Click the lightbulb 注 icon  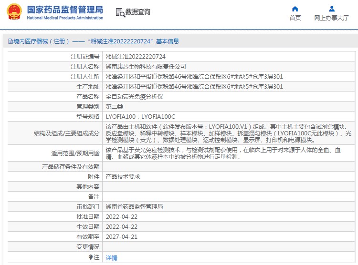(91, 257)
